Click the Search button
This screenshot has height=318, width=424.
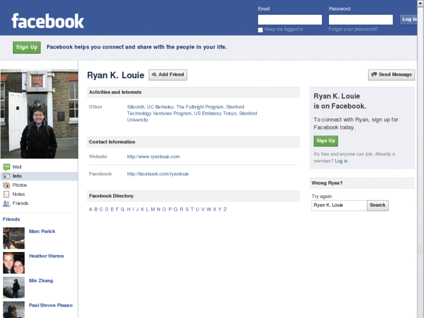click(377, 205)
